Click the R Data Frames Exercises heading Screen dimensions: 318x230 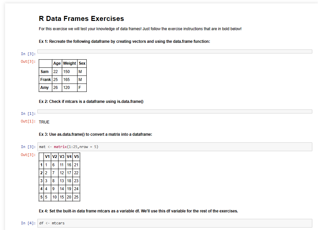pyautogui.click(x=81, y=19)
